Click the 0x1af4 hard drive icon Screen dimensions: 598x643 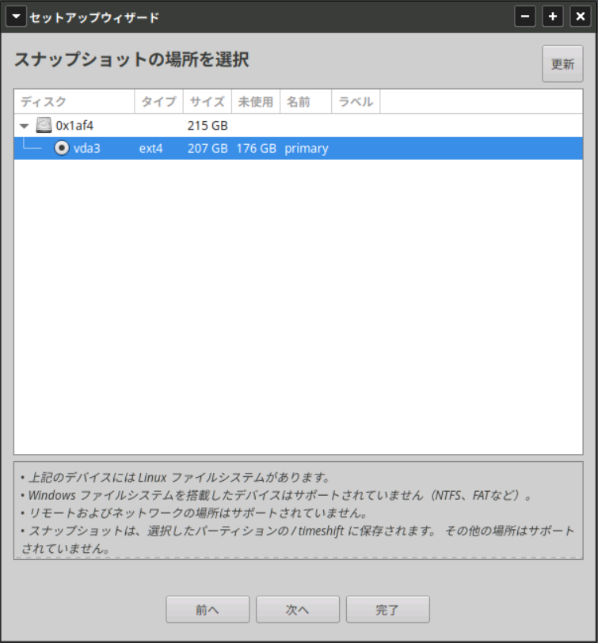click(x=44, y=126)
